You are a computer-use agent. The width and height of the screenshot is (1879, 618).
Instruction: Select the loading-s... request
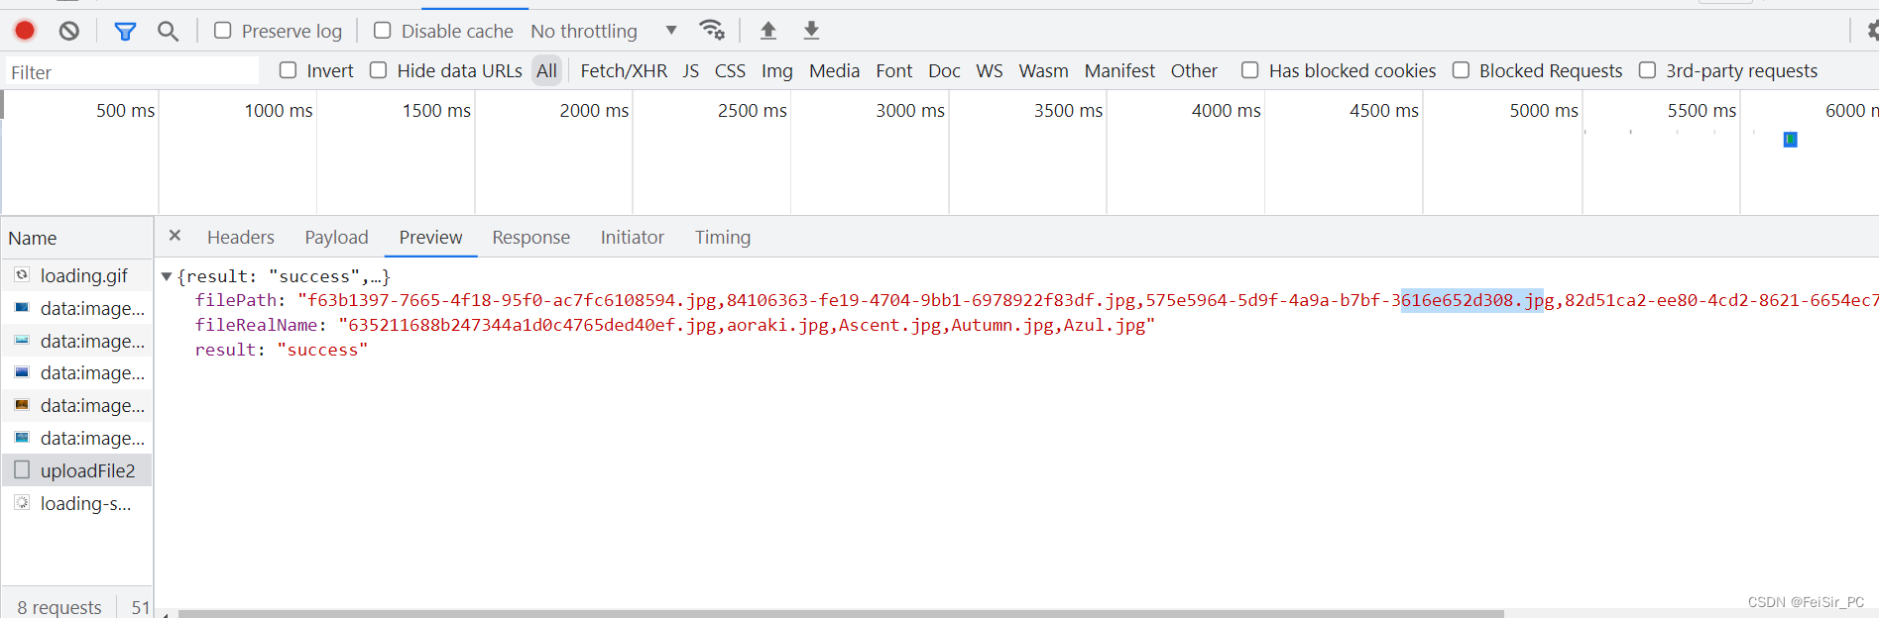click(77, 503)
